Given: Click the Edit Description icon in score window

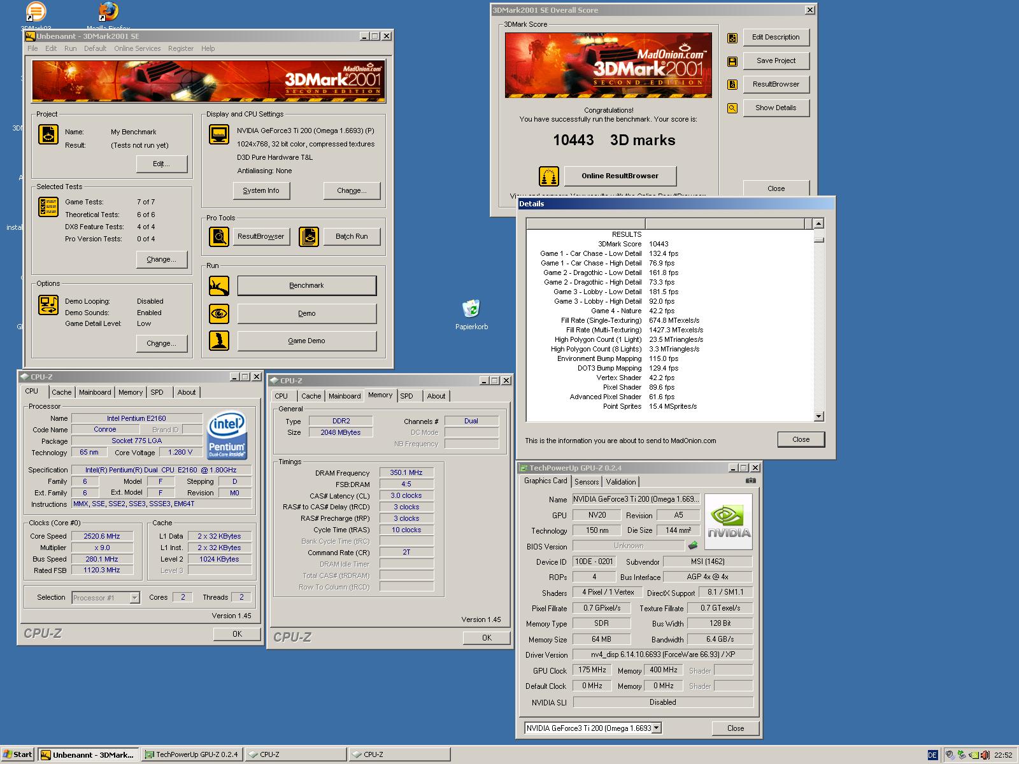Looking at the screenshot, I should (x=732, y=38).
